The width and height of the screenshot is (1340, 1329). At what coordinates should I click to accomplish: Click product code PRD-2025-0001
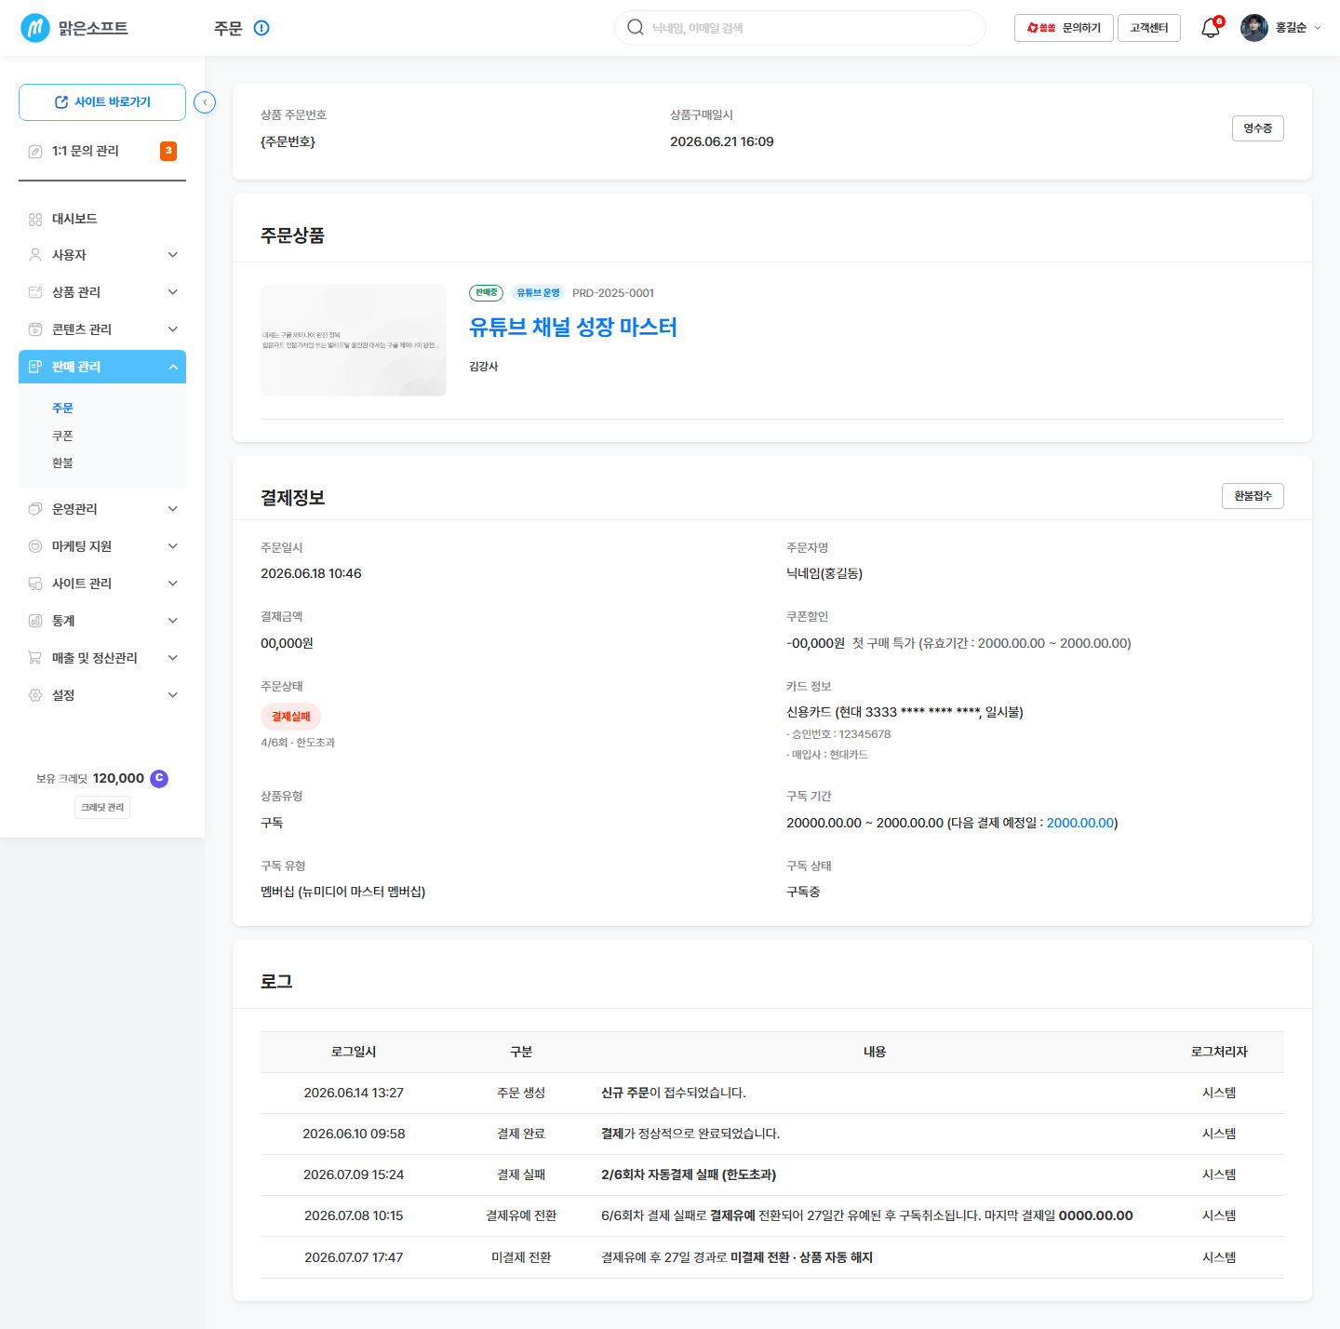(x=613, y=293)
